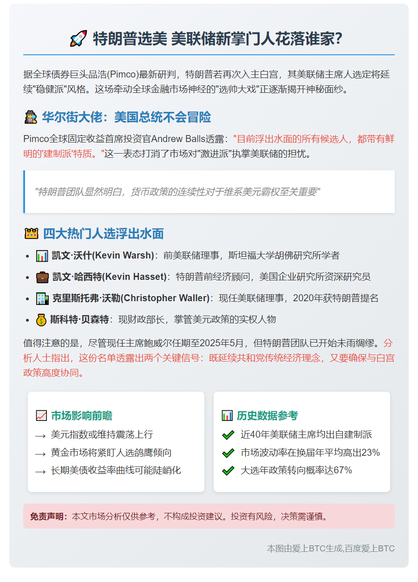The height and width of the screenshot is (582, 418).
Task: Click the red sentence starting 分析人士指出
Action: click(x=209, y=358)
